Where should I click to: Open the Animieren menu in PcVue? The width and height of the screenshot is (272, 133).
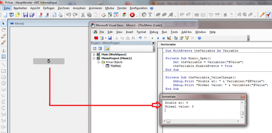(96, 8)
